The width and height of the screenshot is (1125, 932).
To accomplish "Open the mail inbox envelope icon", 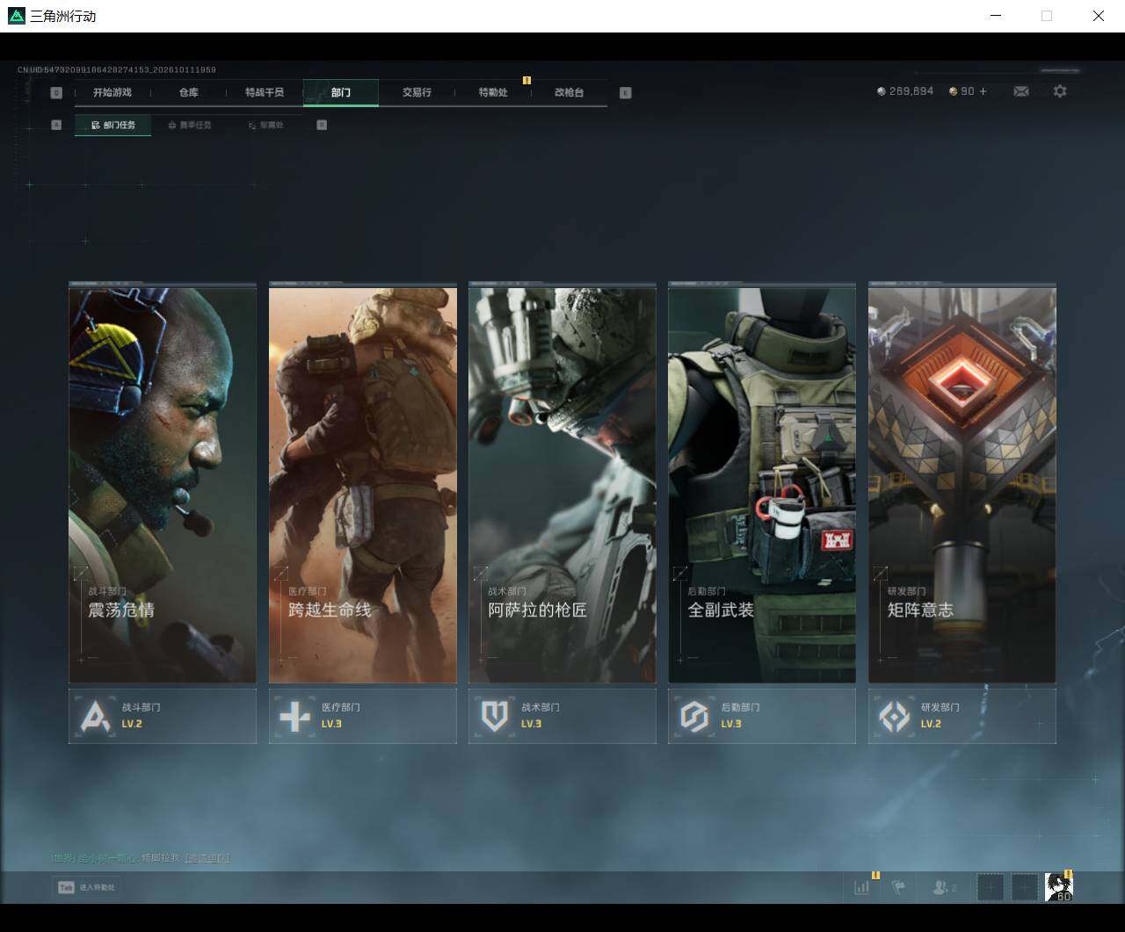I will (1020, 91).
